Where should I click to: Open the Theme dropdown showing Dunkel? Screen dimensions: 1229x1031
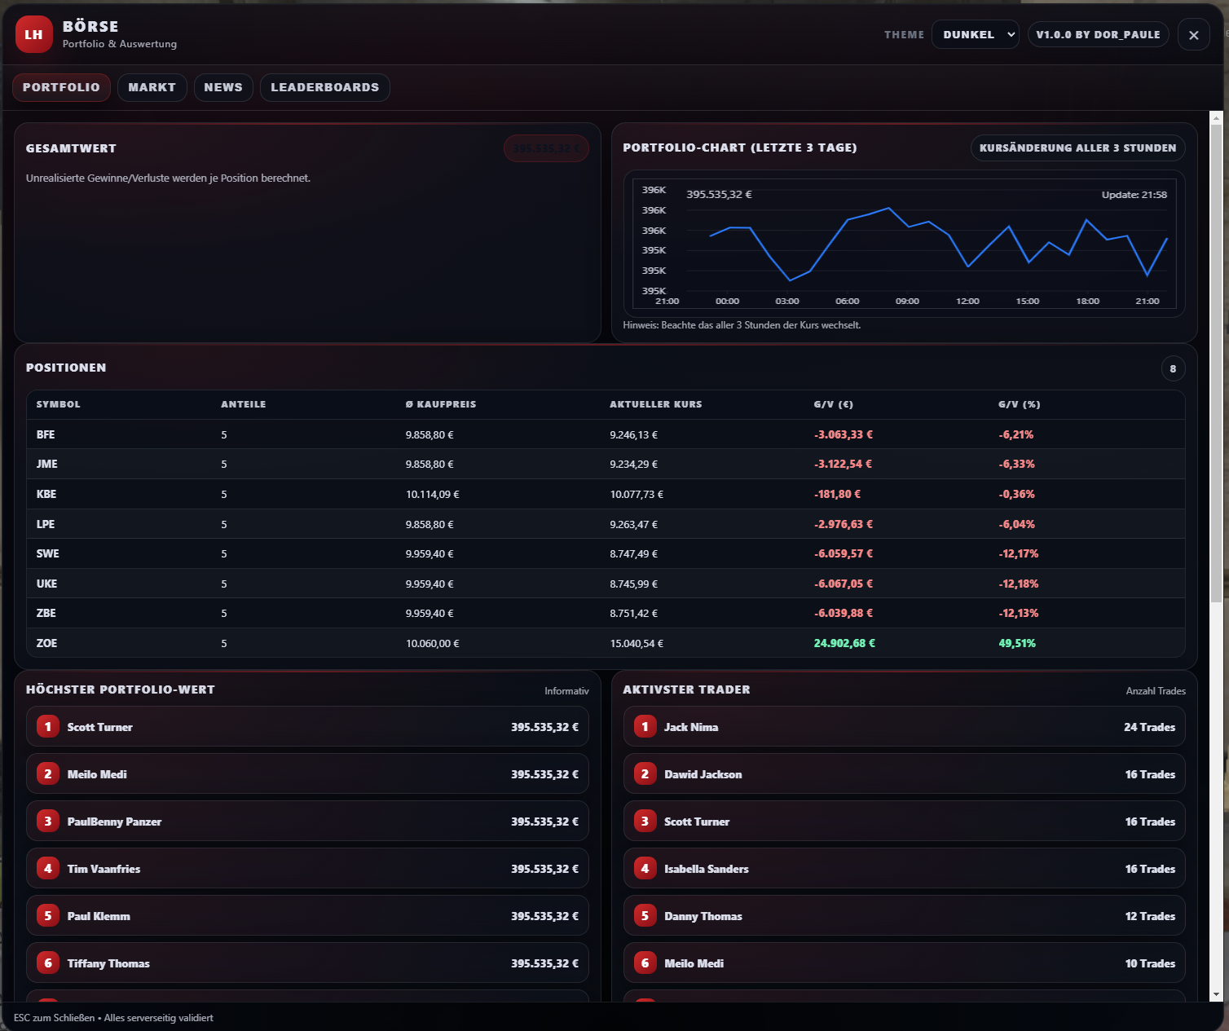975,34
